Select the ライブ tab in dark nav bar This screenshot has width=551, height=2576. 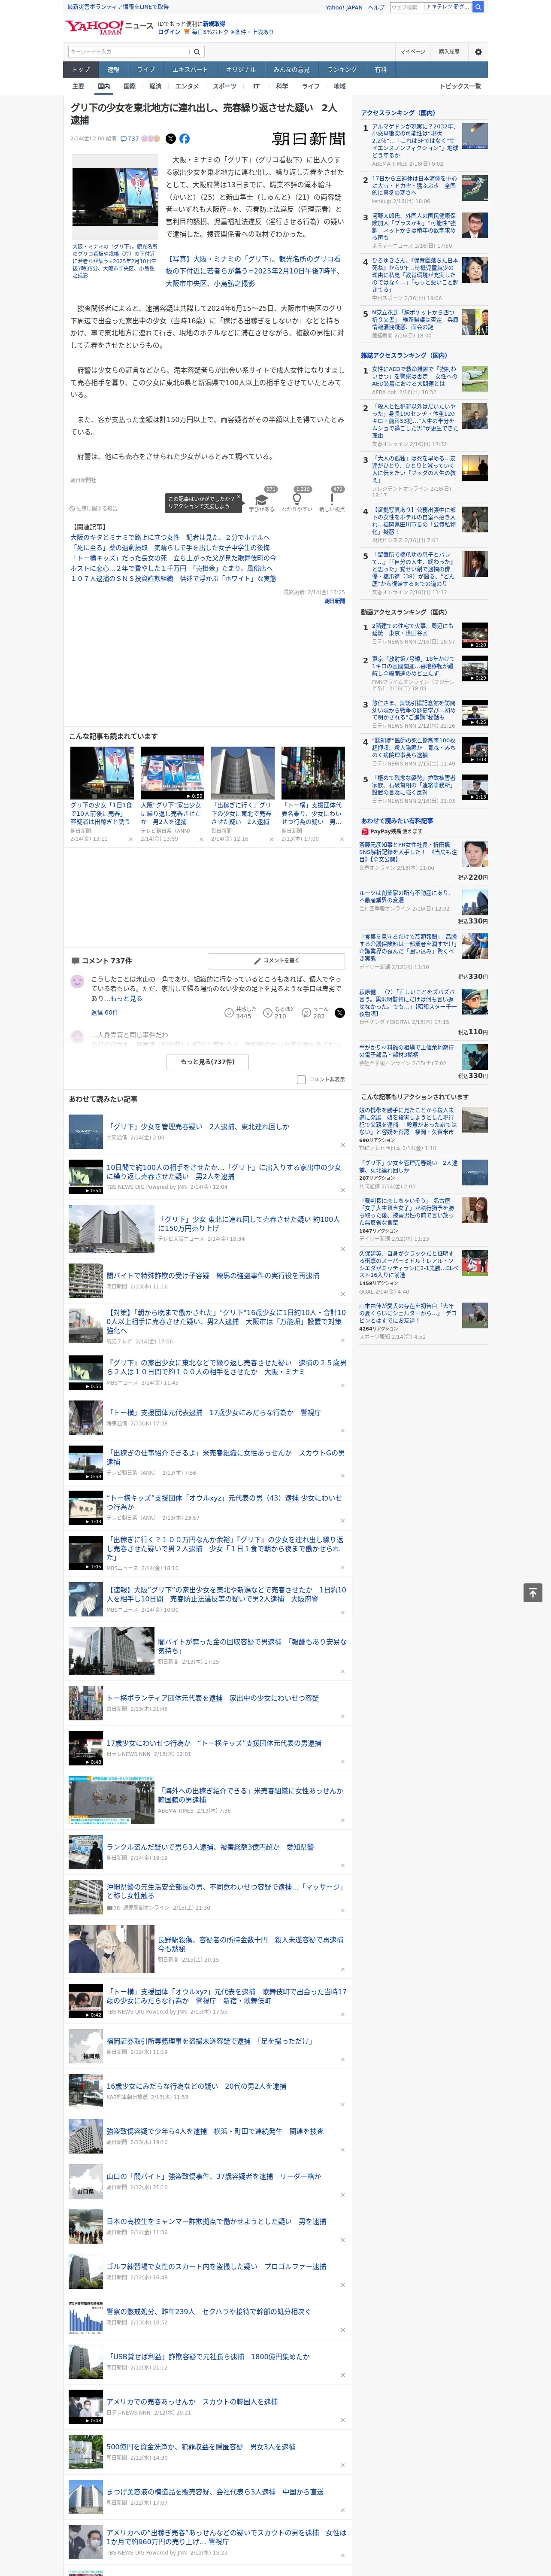tap(146, 70)
